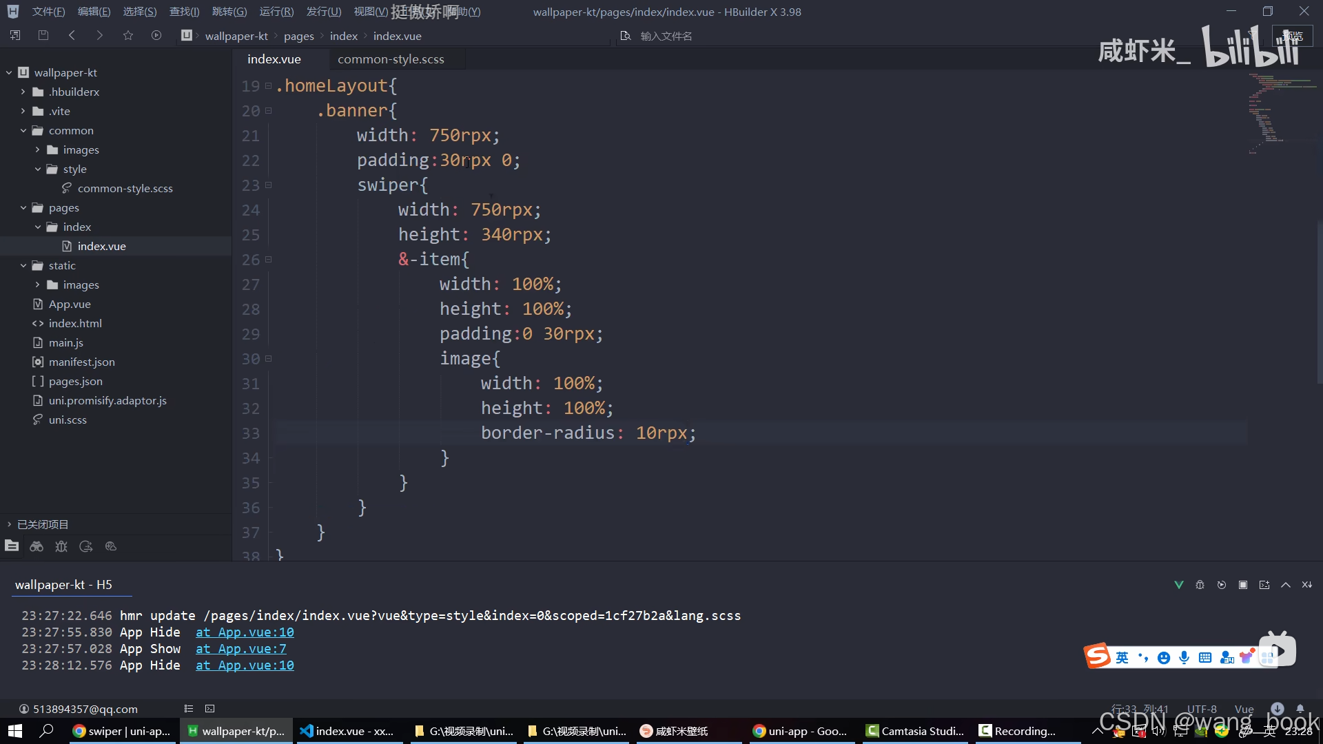The image size is (1323, 744).
Task: Click the globe cloud icon at sidebar bottom
Action: click(111, 546)
